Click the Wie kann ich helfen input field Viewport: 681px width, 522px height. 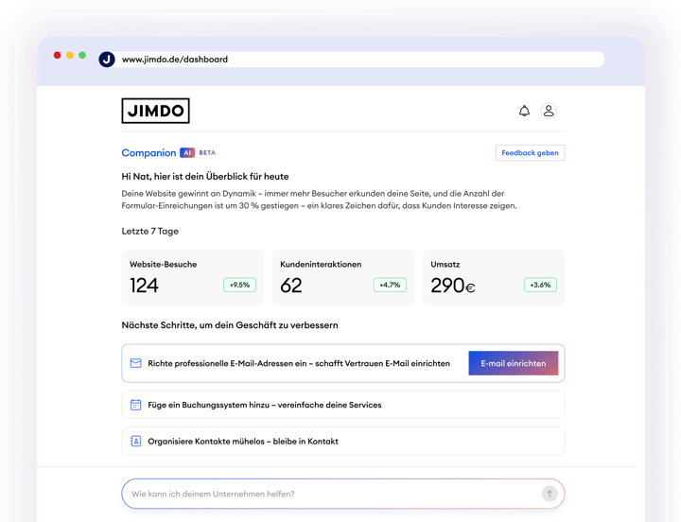(x=331, y=494)
